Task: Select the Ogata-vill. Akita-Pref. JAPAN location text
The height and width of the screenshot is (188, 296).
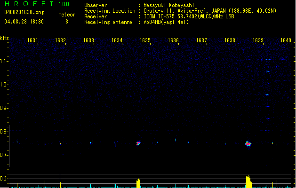Action: [x=210, y=11]
